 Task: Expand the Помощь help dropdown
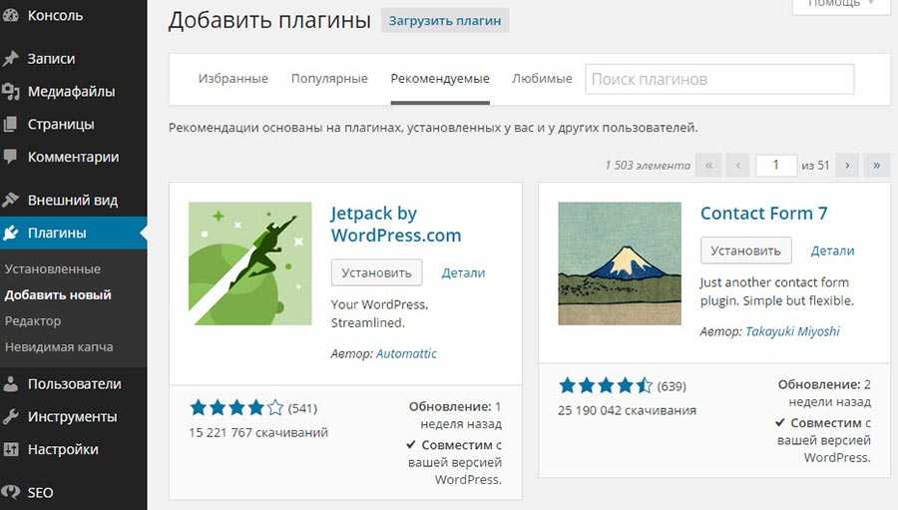point(840,5)
